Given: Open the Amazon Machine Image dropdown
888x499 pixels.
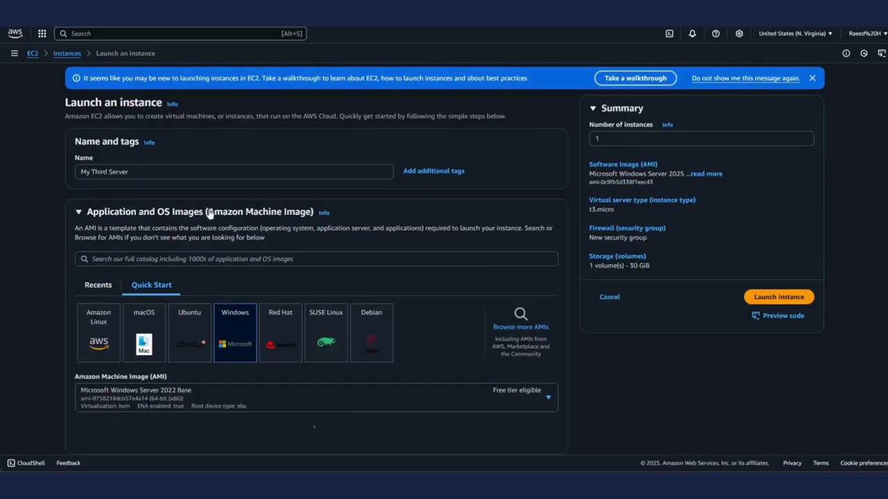Looking at the screenshot, I should click(316, 398).
